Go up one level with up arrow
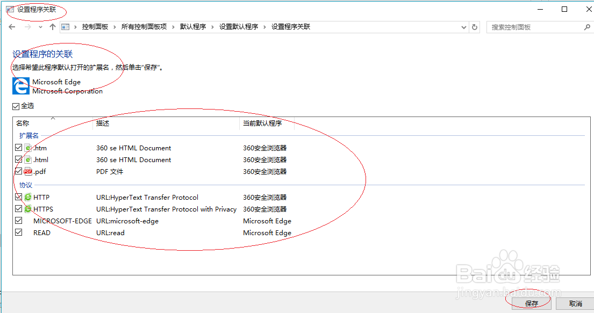Viewport: 594px width, 313px height. 53,27
